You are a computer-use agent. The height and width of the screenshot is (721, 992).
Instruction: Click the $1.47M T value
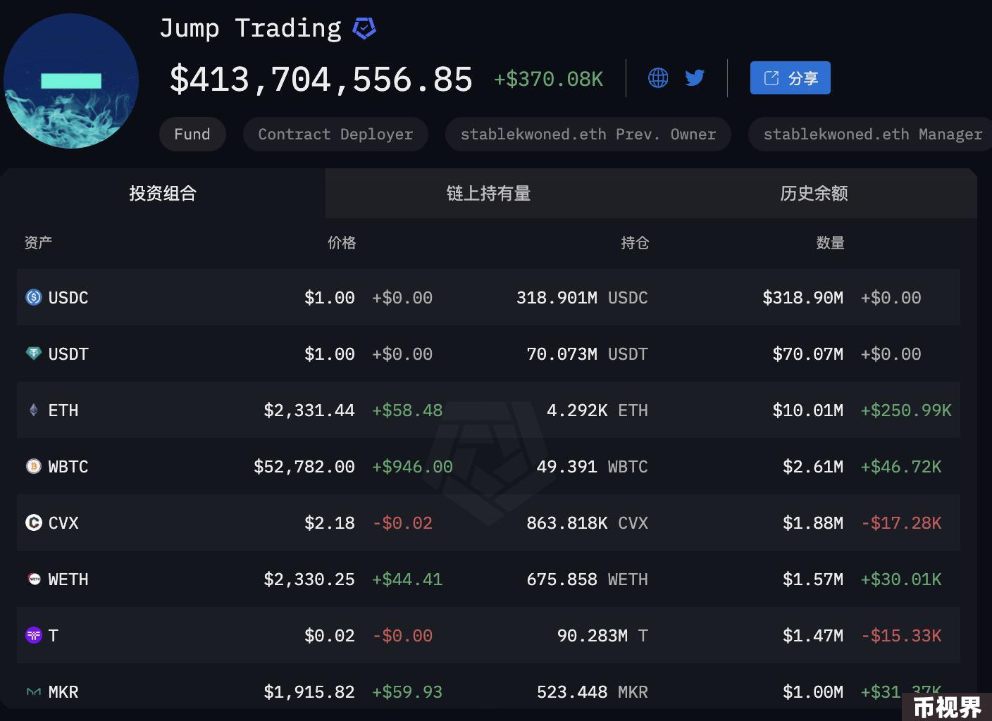coord(813,636)
